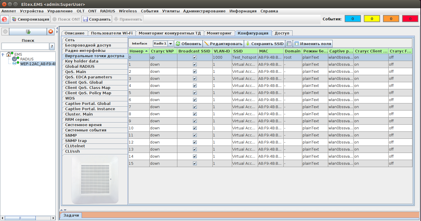This screenshot has width=421, height=221.
Task: Open the Утилиты menu
Action: [x=171, y=11]
